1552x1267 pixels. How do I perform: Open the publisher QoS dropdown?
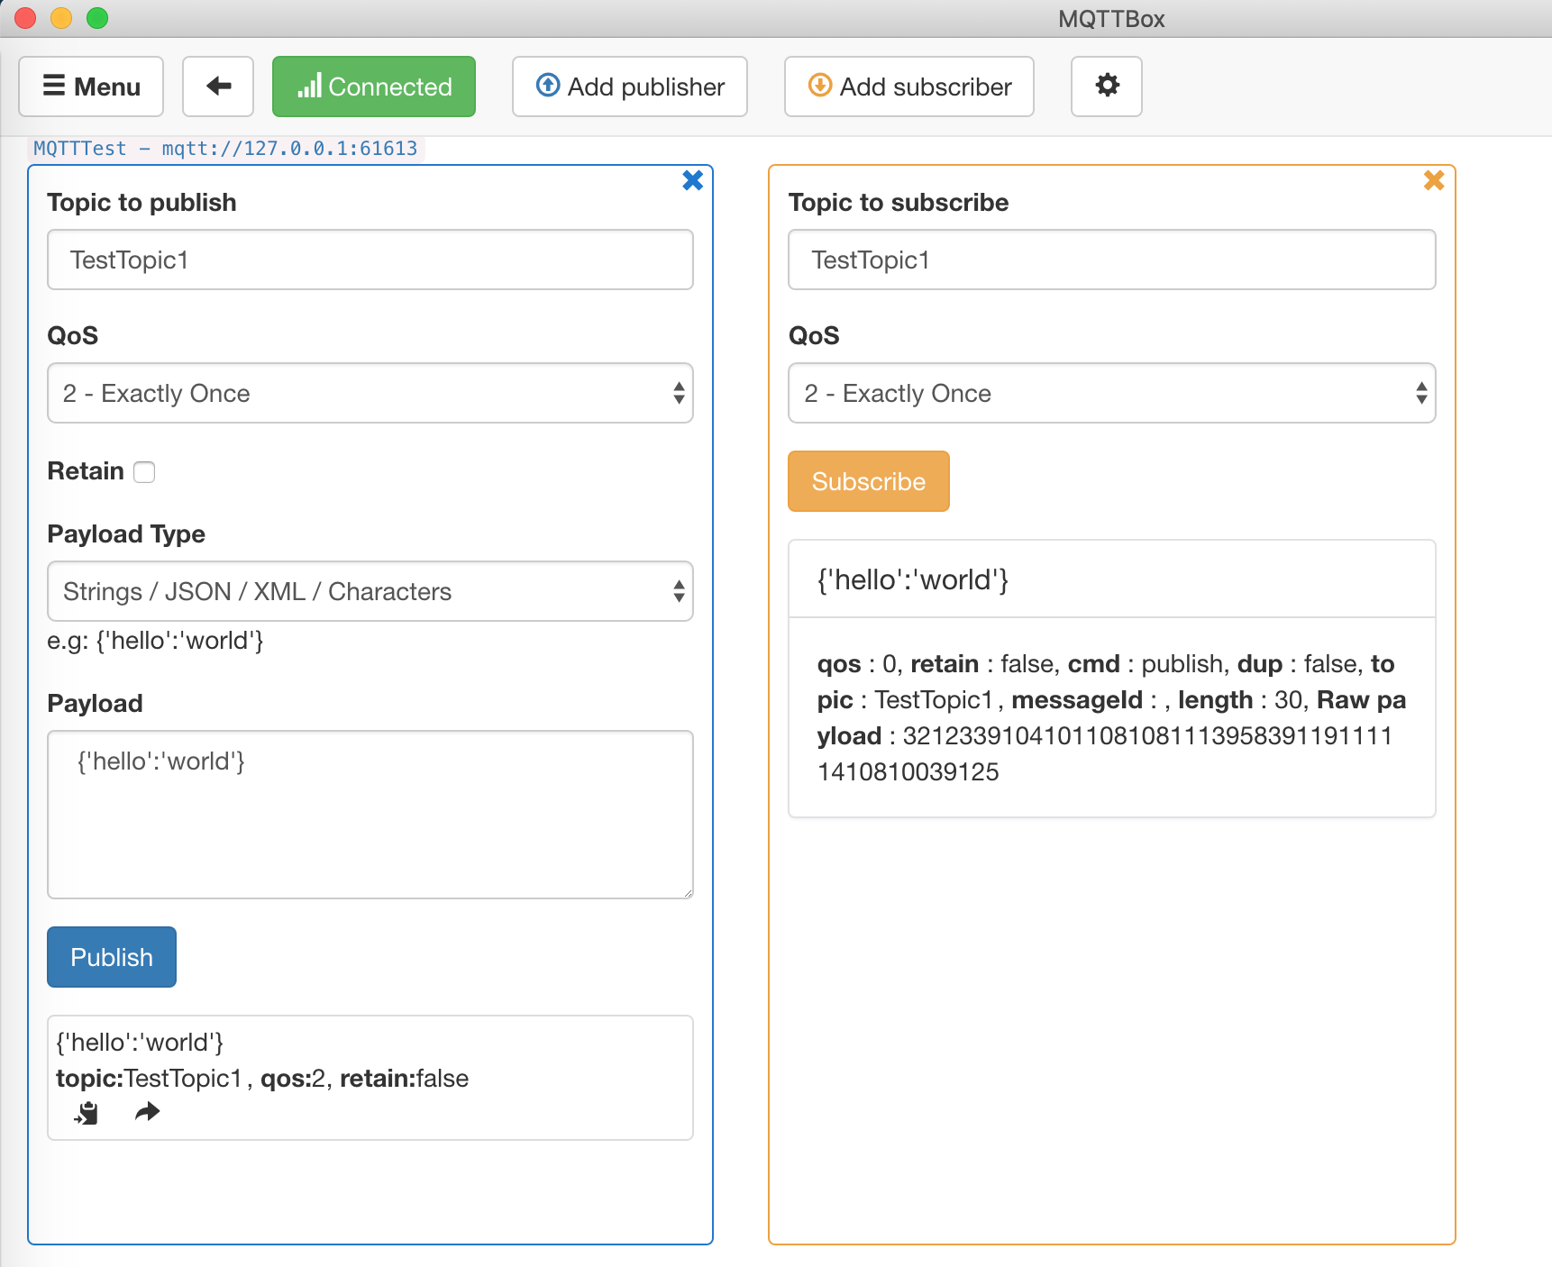(x=370, y=393)
